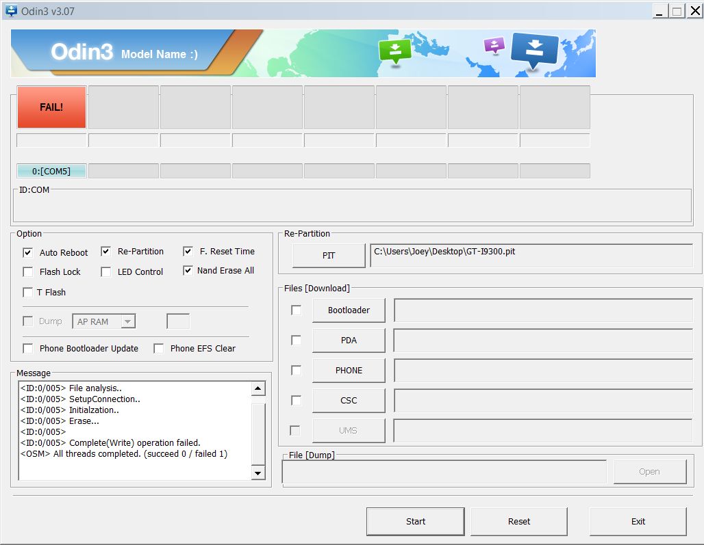The height and width of the screenshot is (545, 704).
Task: Disable the Re-Partition checkbox
Action: click(106, 251)
